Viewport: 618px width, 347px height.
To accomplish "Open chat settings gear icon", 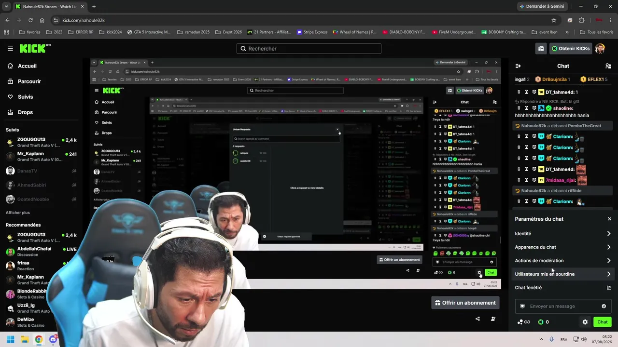I will (x=585, y=322).
